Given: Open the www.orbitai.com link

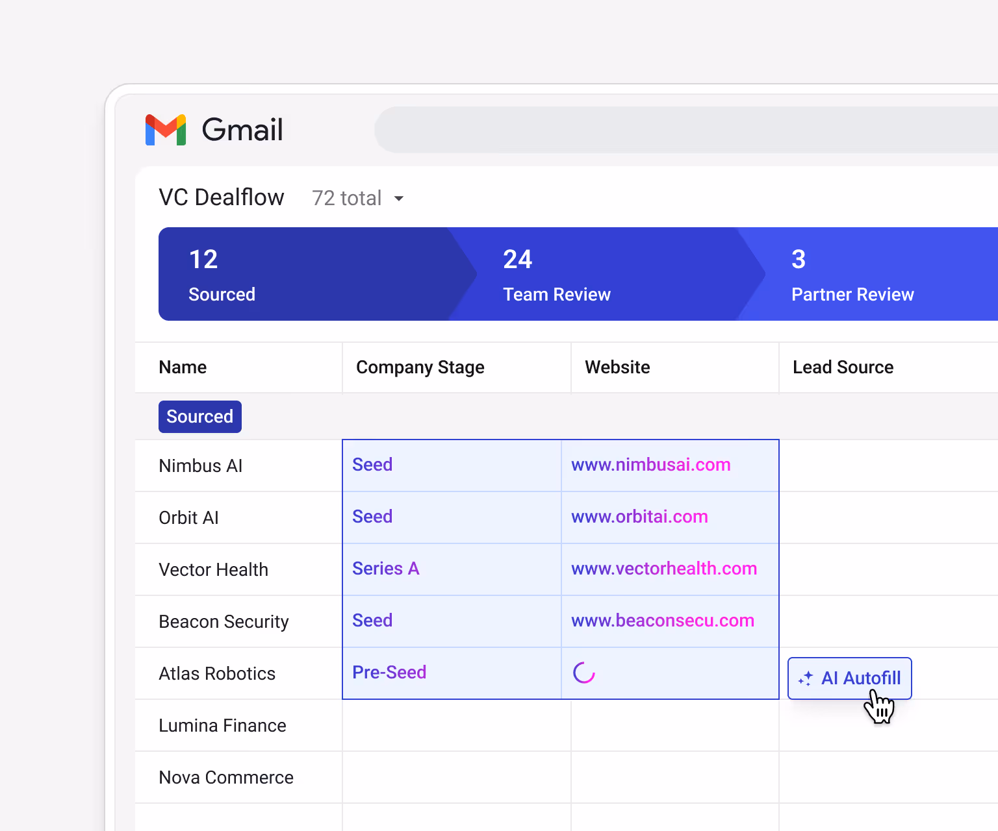Looking at the screenshot, I should 639,517.
